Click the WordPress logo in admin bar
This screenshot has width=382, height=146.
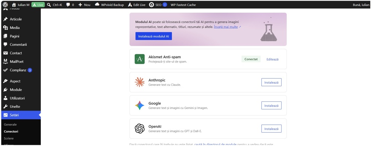(x=5, y=5)
